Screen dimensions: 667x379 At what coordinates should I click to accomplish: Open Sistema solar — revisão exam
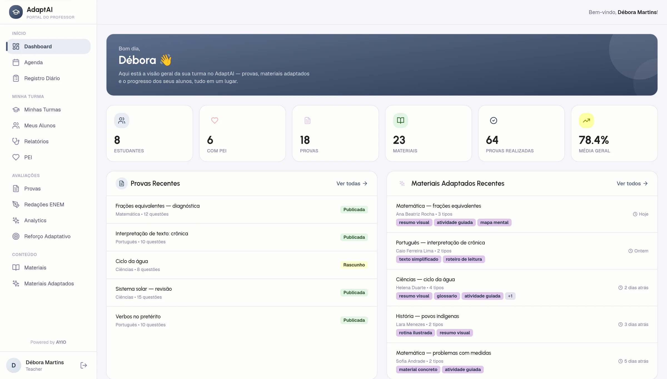[242, 293]
